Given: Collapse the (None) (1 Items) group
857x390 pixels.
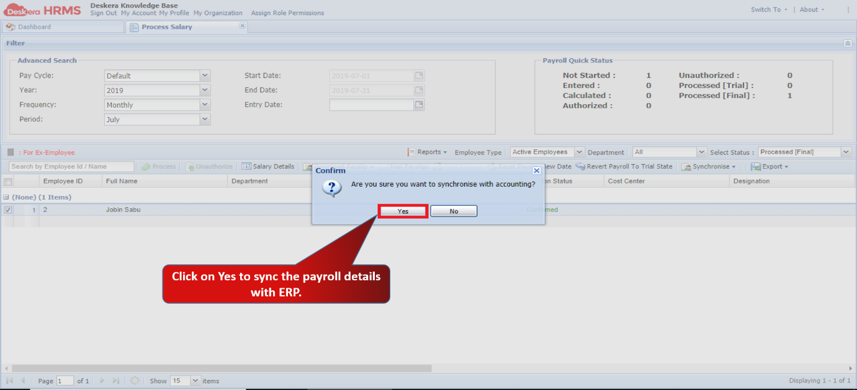Looking at the screenshot, I should coord(6,197).
